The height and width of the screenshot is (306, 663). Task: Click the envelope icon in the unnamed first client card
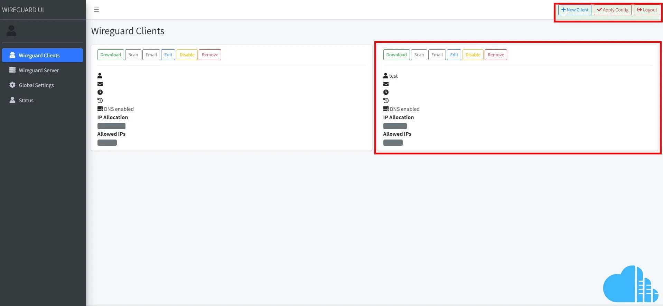(100, 84)
